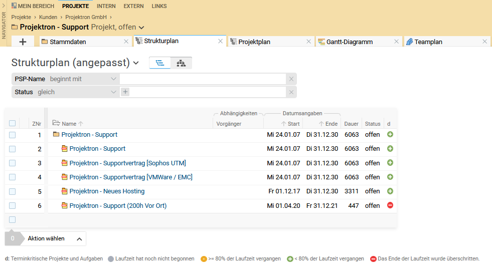Open the INTERN menu
The image size is (492, 272).
(106, 6)
